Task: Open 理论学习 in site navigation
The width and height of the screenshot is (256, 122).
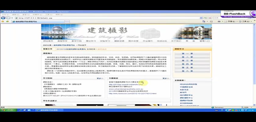Action: click(x=91, y=41)
